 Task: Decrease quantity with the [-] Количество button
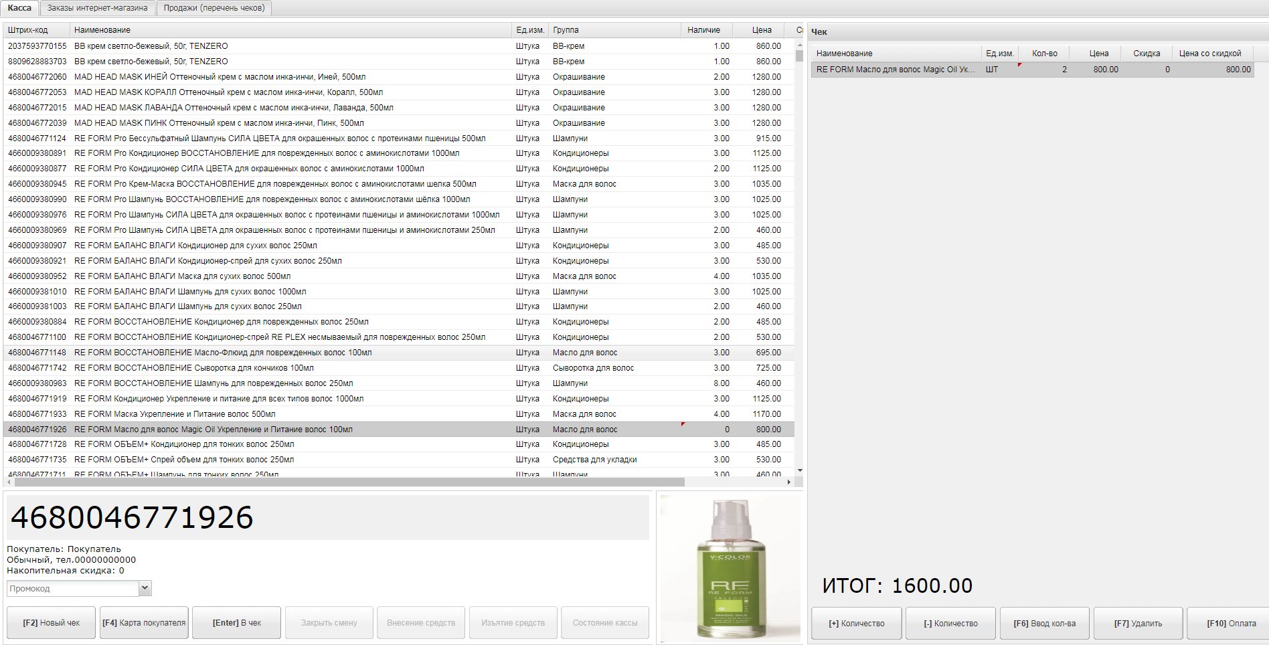(951, 624)
